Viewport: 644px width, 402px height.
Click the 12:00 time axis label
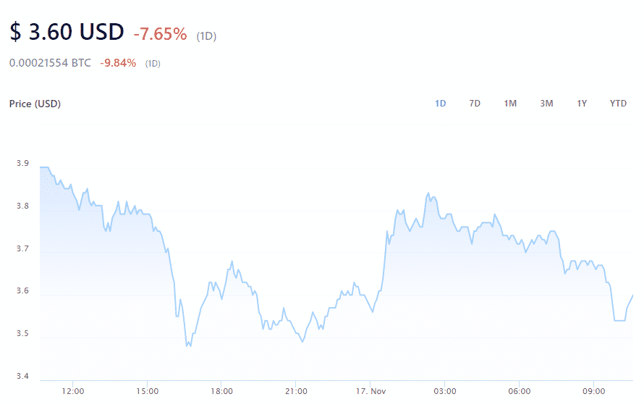[x=74, y=391]
